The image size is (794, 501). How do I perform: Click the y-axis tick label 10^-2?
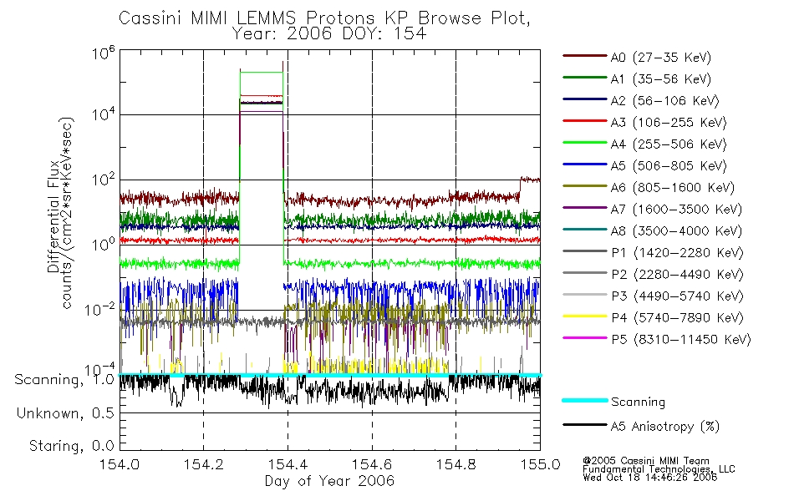99,309
